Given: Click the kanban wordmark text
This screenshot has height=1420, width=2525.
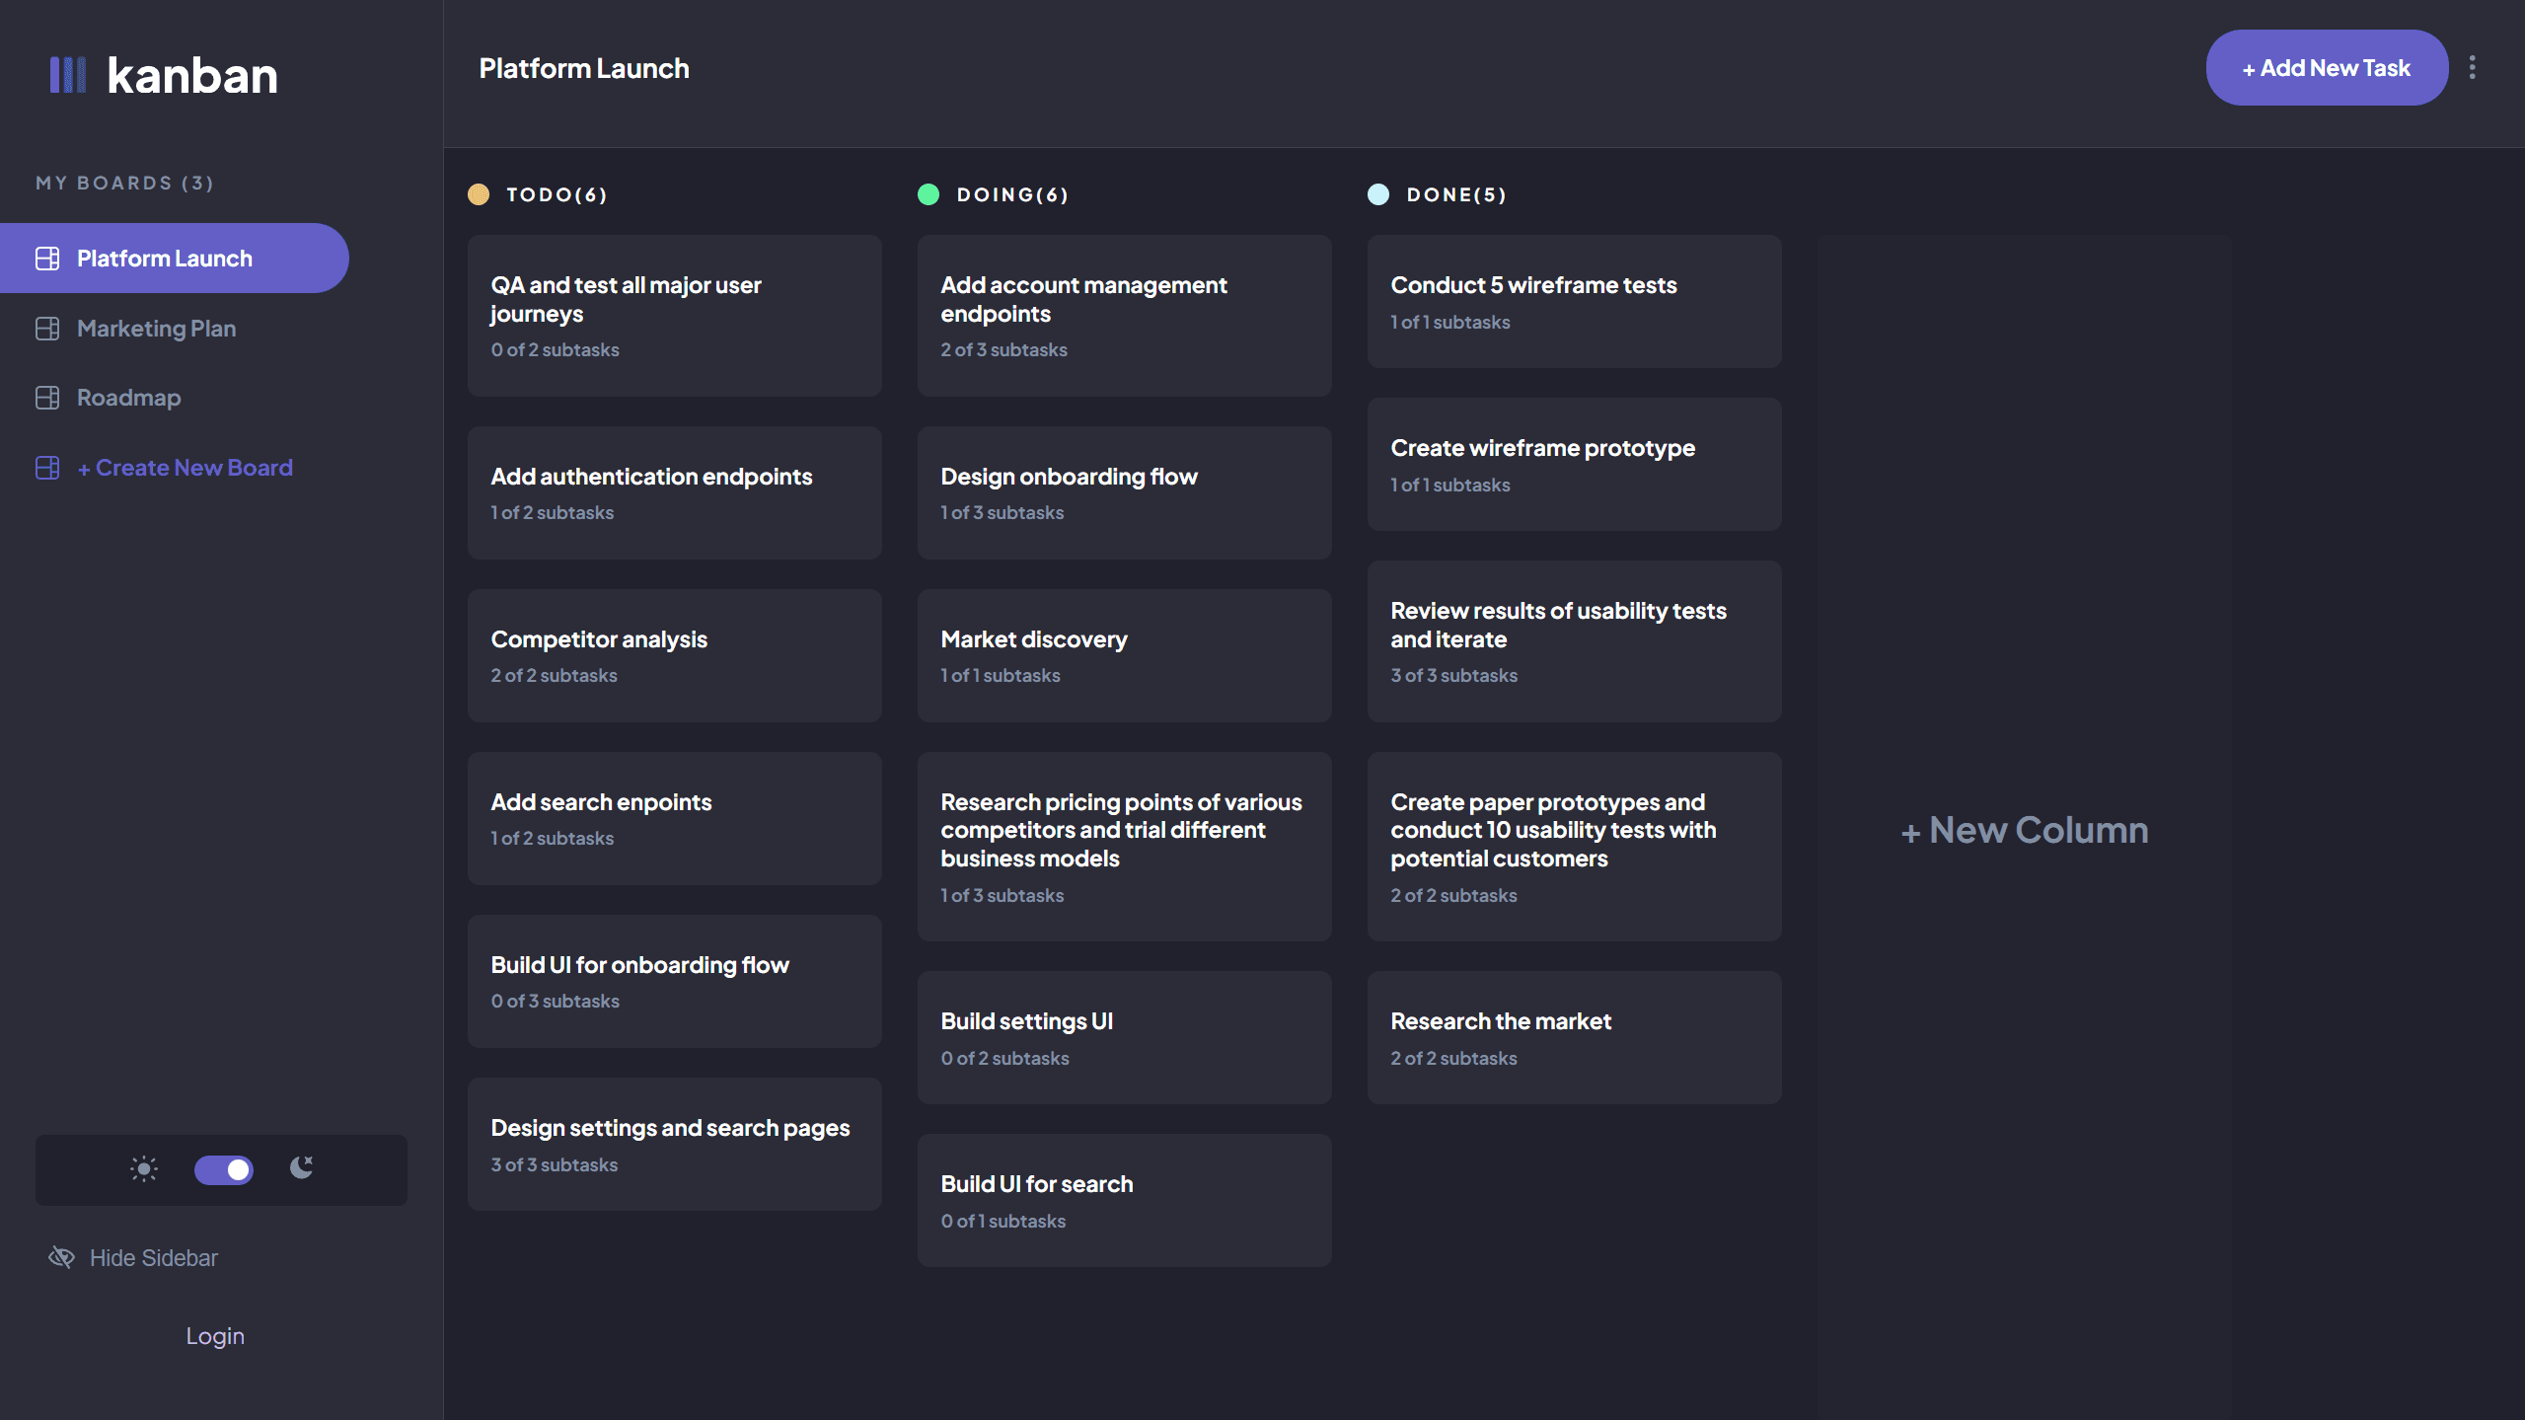Looking at the screenshot, I should 192,75.
